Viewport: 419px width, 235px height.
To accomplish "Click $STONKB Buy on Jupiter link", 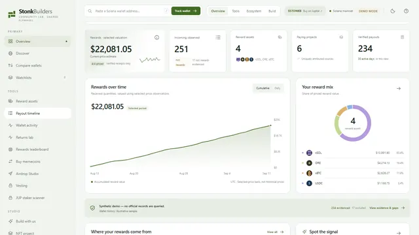I will [x=305, y=11].
